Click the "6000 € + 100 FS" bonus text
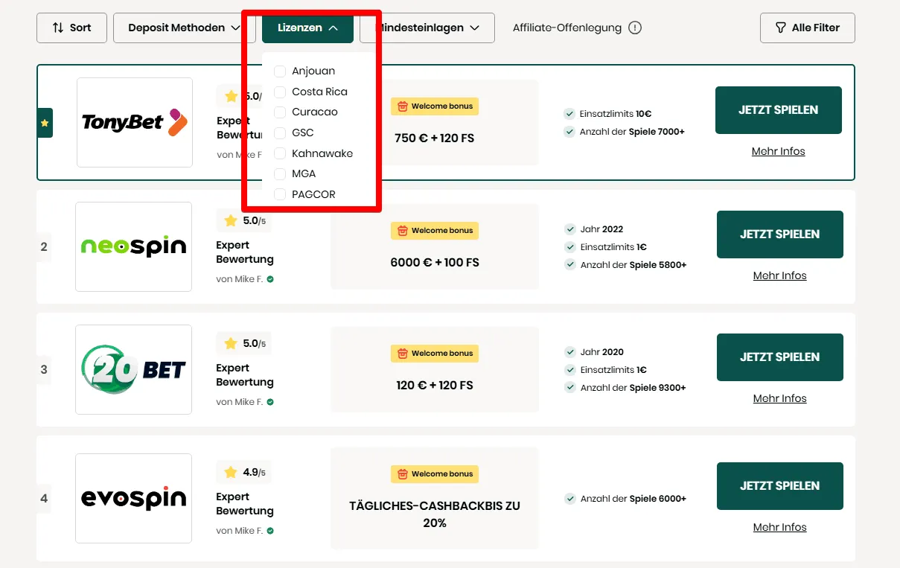This screenshot has width=900, height=568. [435, 263]
